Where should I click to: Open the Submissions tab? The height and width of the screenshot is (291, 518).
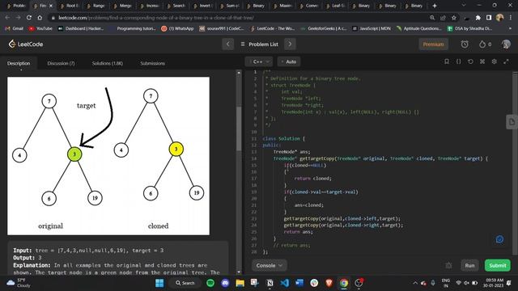click(x=152, y=63)
